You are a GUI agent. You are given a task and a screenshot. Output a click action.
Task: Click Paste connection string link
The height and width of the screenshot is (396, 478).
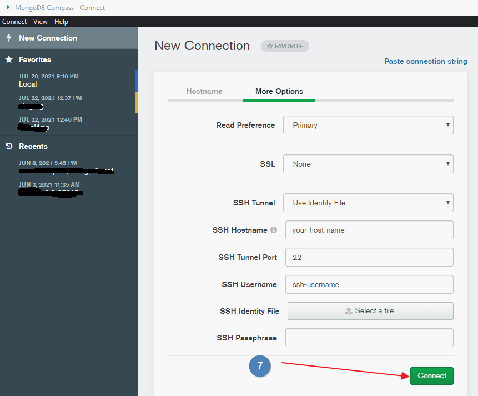click(x=426, y=61)
